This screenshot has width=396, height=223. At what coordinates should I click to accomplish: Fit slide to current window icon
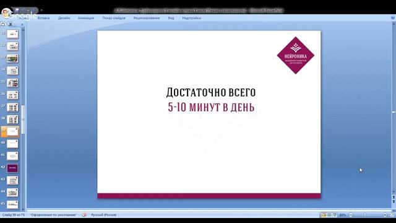coord(392,215)
